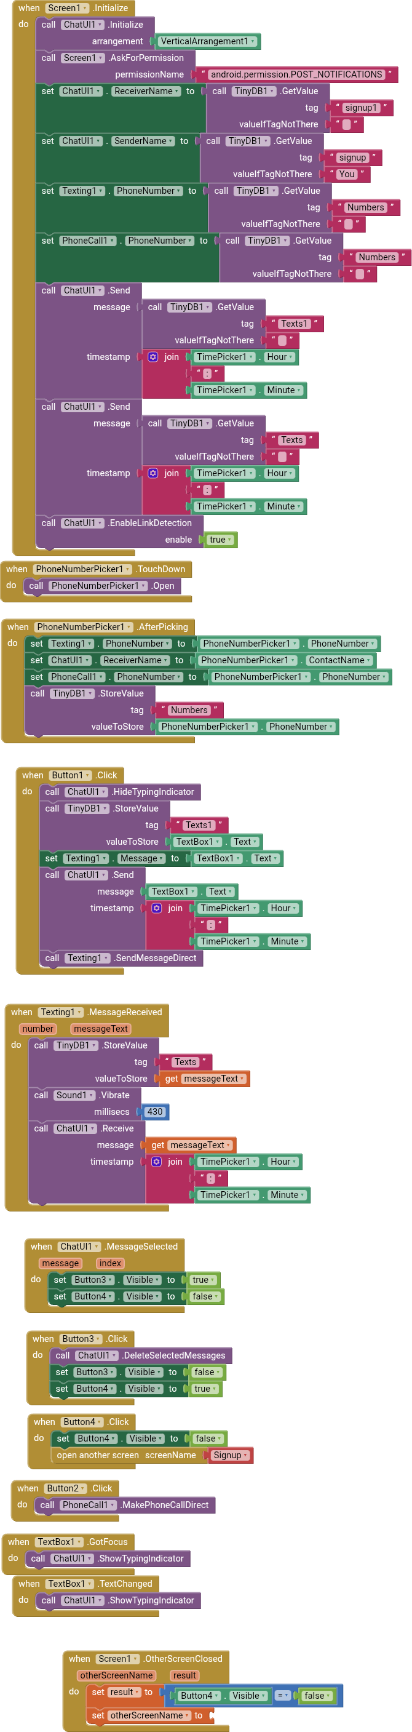The image size is (412, 1732).
Task: Toggle false value for Button3.Visible in Button3.Click
Action: 207,1372
